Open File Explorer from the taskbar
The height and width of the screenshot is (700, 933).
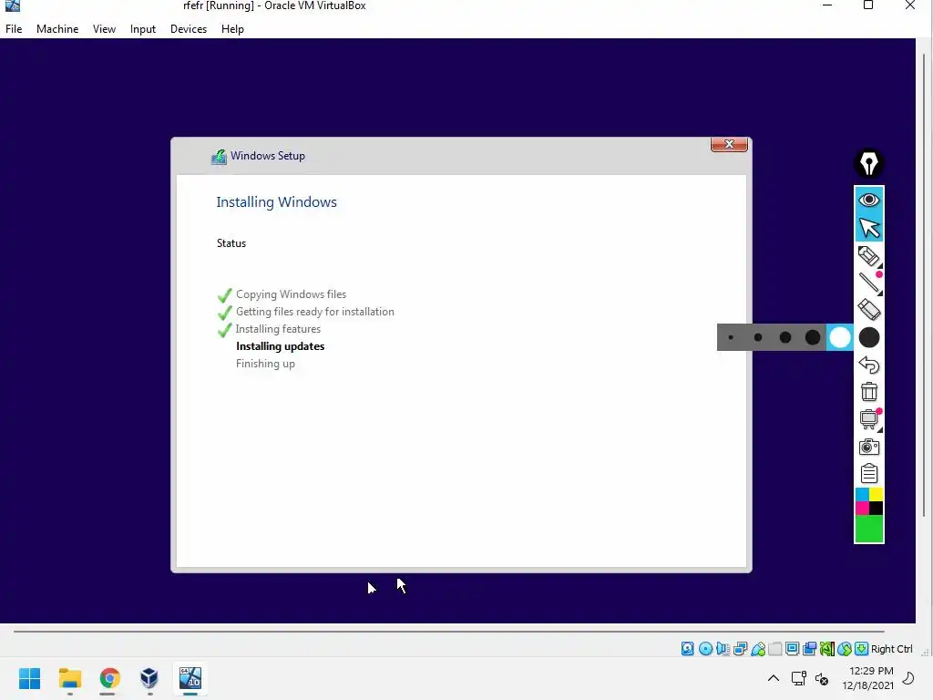pyautogui.click(x=70, y=678)
